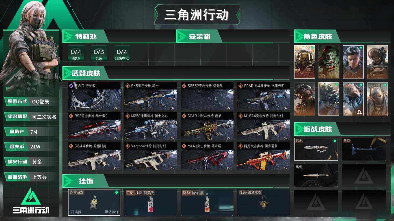The image size is (394, 221).
Task: Expand the arrow on R93狙击步枪-维什戴尔 card
Action: pyautogui.click(x=116, y=138)
